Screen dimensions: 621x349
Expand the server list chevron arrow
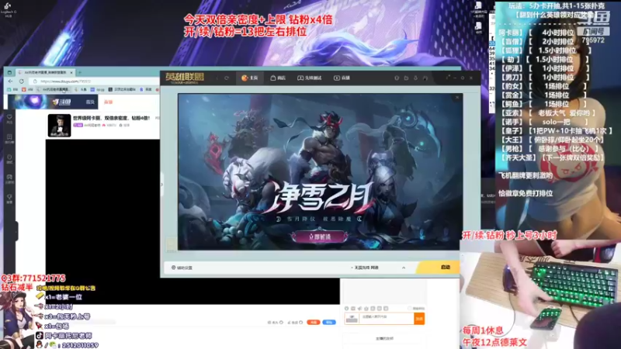point(404,268)
